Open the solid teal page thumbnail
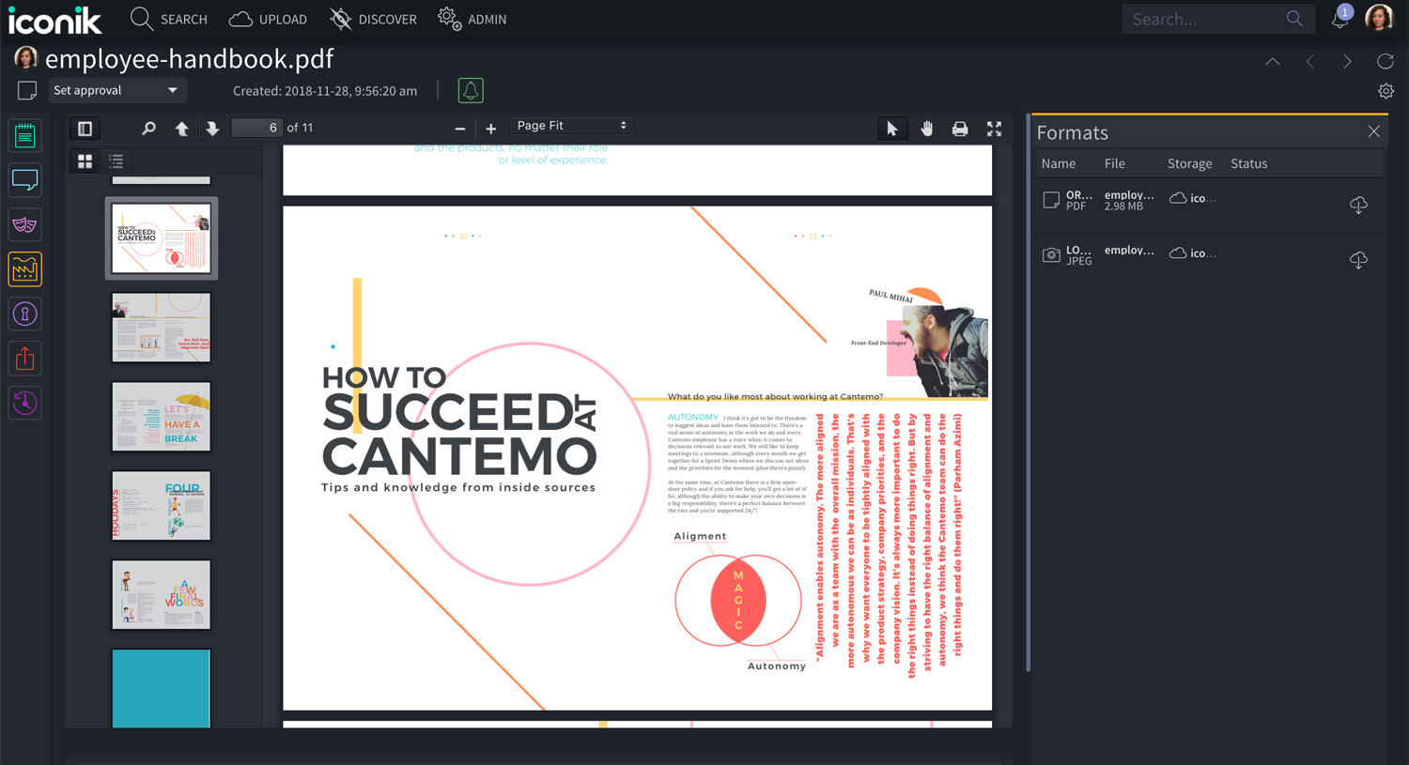 tap(162, 687)
